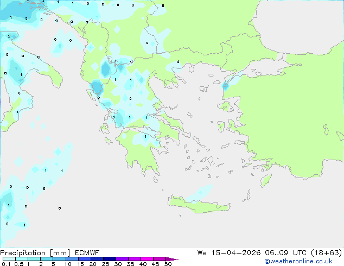Click the date 'We 15-04-2026'
344x266 pixels.
pos(229,253)
